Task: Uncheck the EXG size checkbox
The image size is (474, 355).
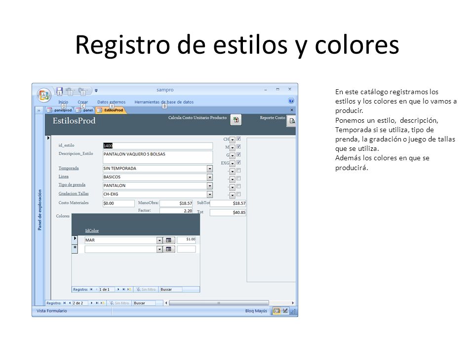Action: click(x=238, y=162)
